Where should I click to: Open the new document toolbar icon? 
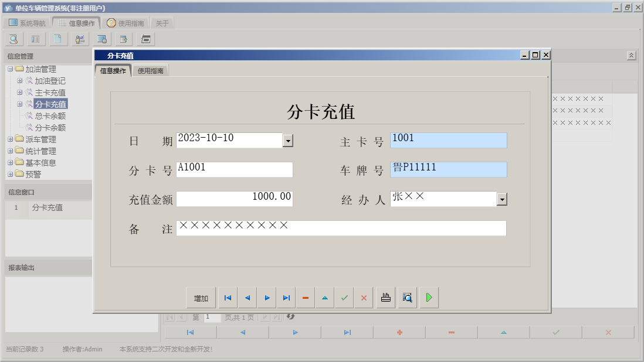(x=57, y=39)
